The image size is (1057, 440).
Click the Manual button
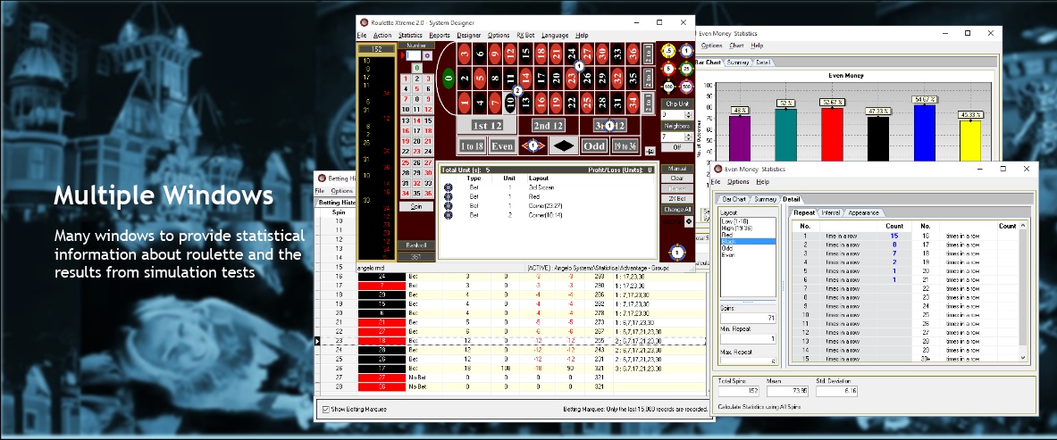point(676,169)
